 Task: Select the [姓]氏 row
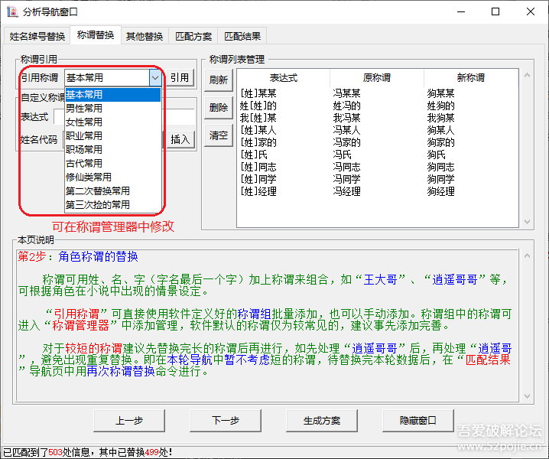coord(378,155)
